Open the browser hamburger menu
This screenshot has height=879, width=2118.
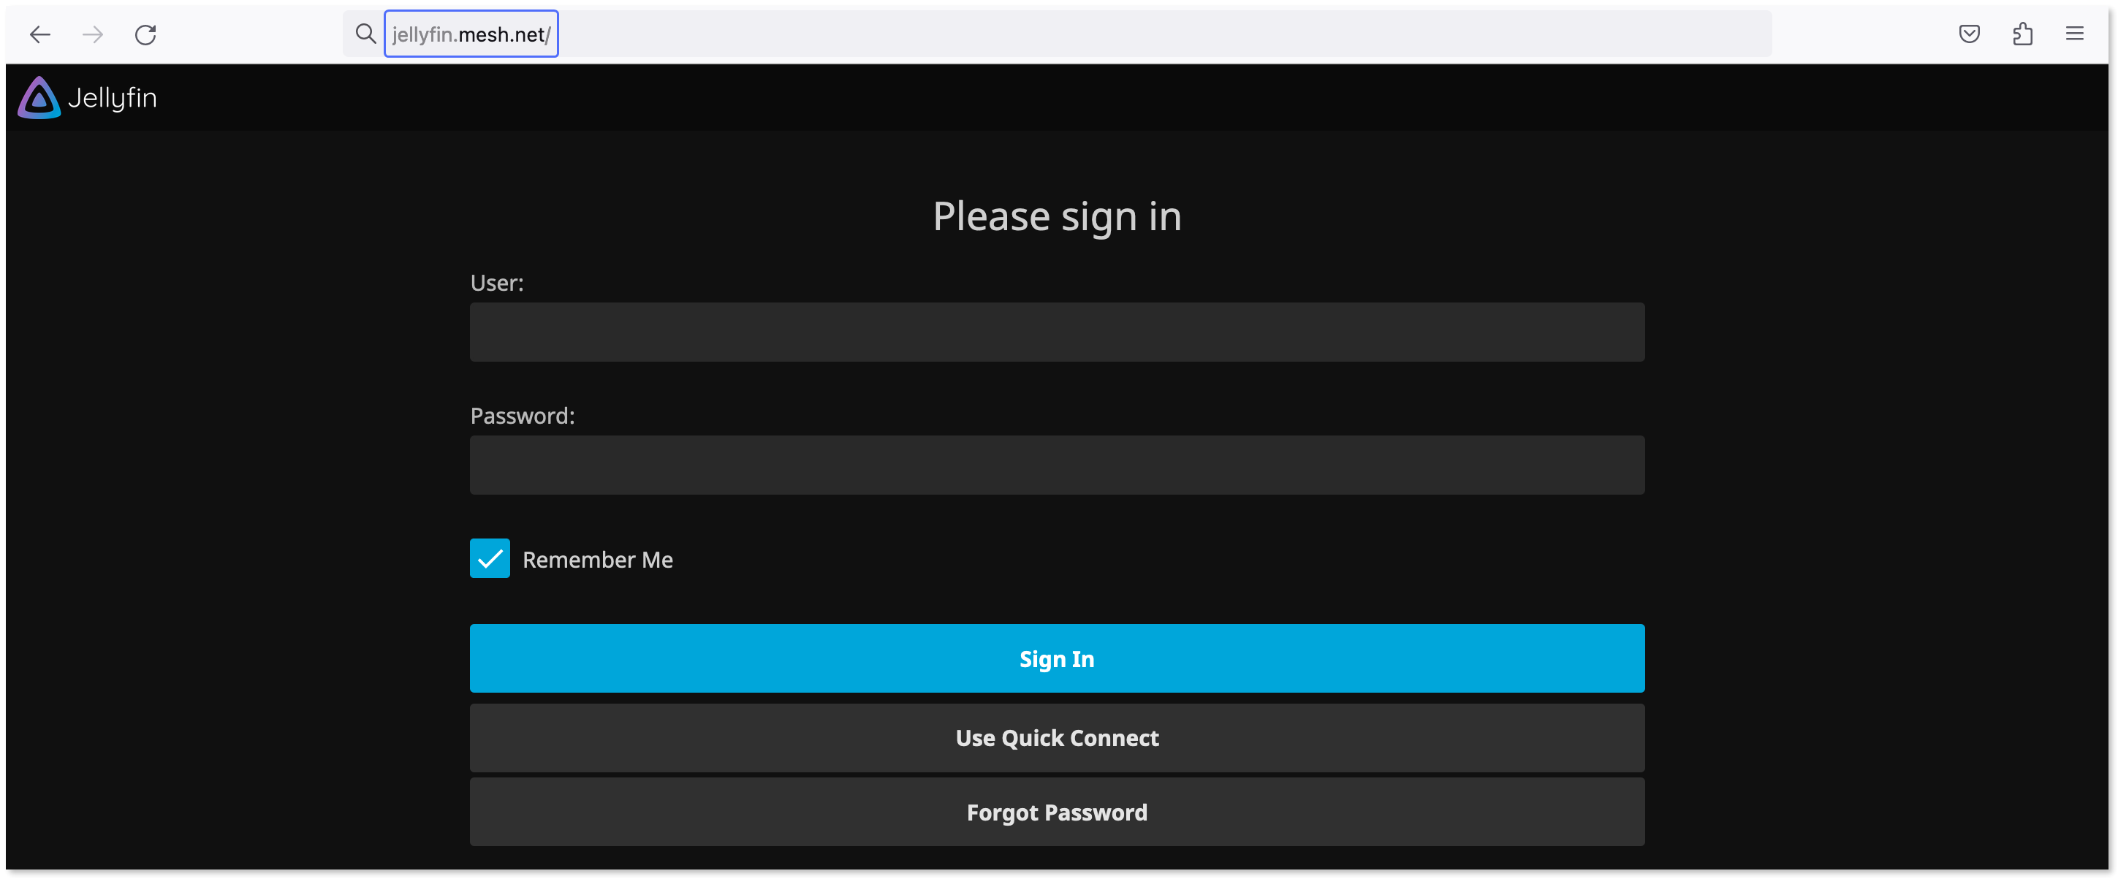point(2076,34)
